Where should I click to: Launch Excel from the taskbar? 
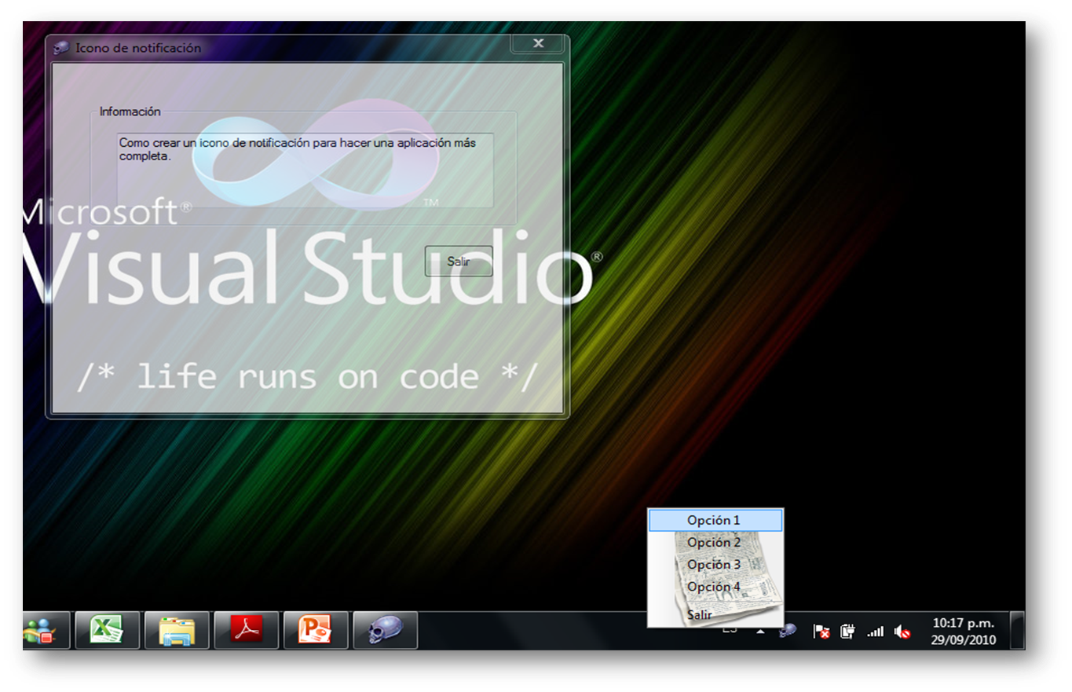[107, 630]
